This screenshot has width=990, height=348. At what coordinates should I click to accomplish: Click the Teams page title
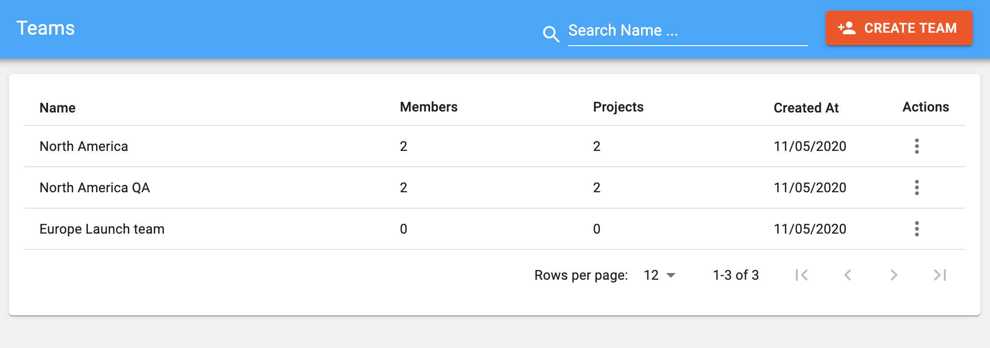coord(46,28)
